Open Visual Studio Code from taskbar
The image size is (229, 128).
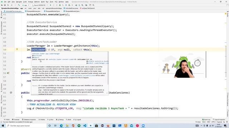pyautogui.click(x=85, y=126)
